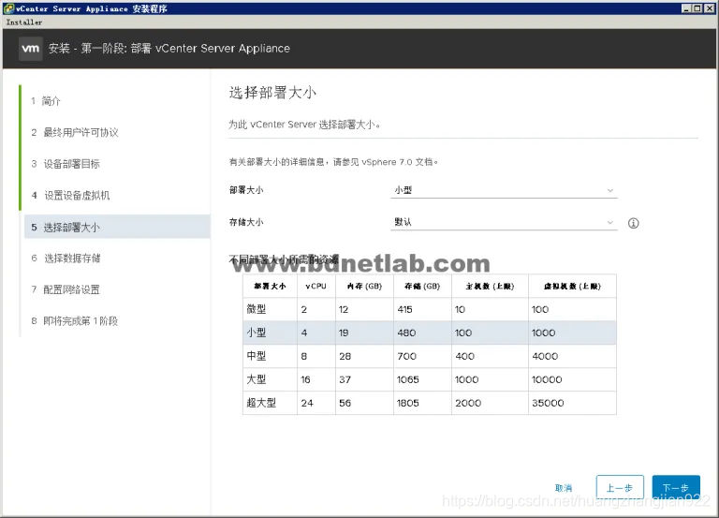
Task: Open the 存储大小 dropdown showing 默认
Action: pyautogui.click(x=504, y=222)
